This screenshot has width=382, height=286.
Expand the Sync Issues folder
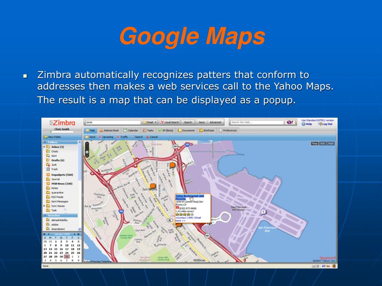(x=44, y=206)
